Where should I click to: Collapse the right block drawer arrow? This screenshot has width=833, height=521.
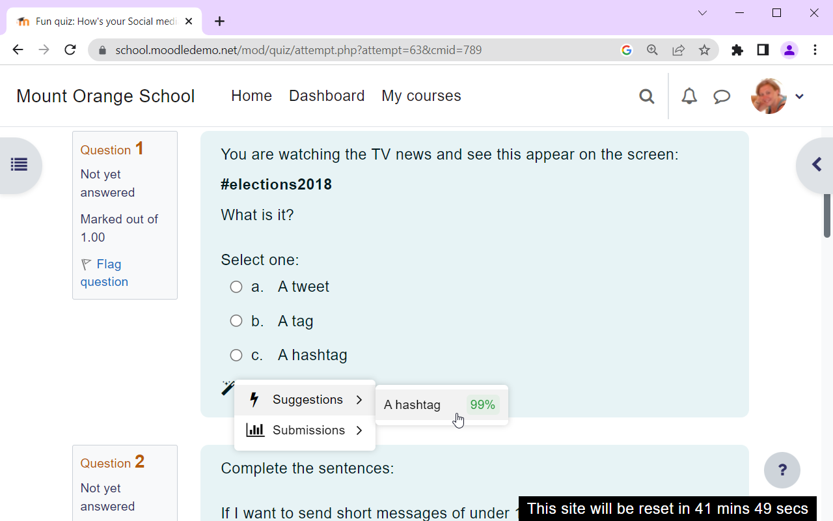[x=817, y=164]
